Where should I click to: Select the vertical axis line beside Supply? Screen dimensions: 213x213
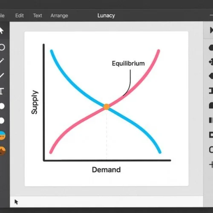pyautogui.click(x=44, y=102)
